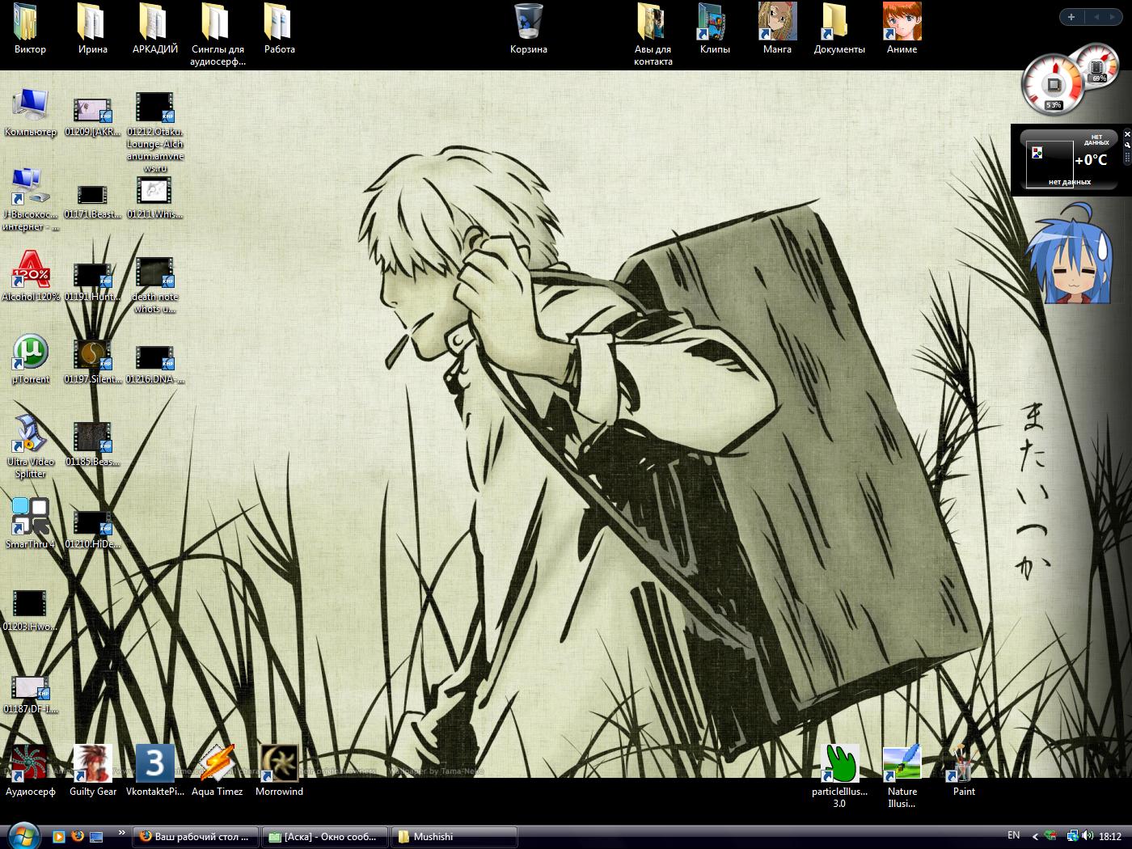
Task: Open the Ирина folder
Action: tap(92, 29)
